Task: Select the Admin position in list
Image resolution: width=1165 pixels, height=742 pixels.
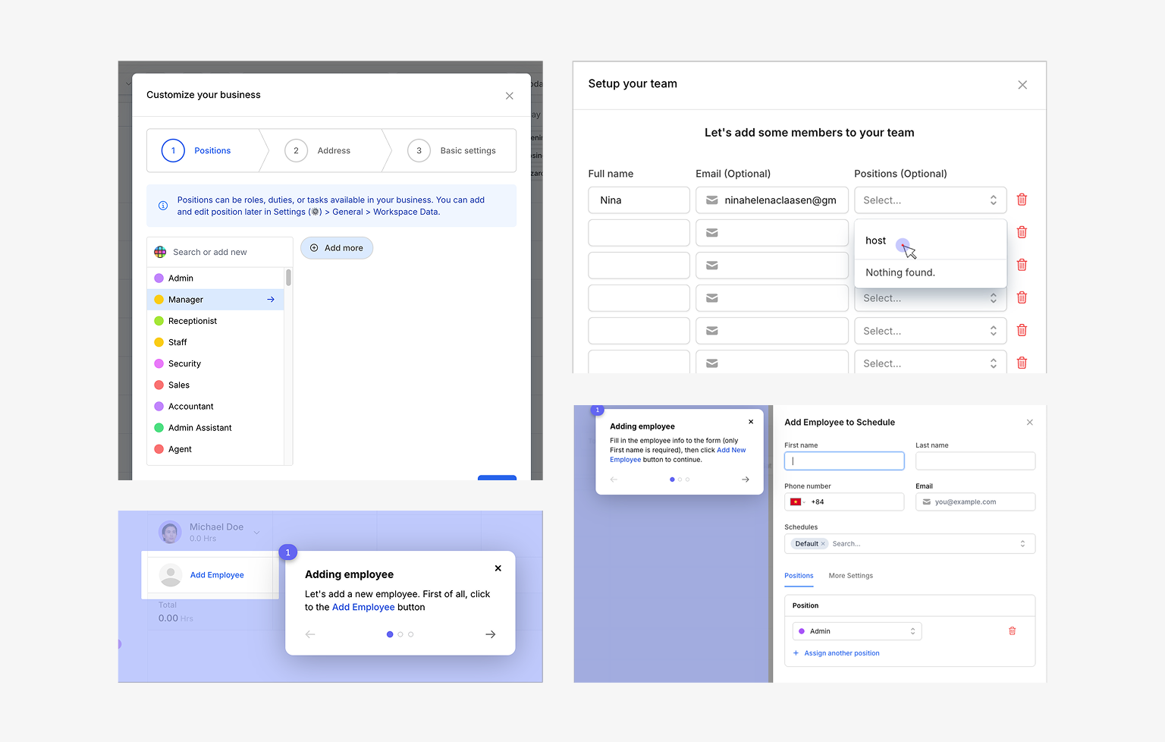Action: (215, 278)
